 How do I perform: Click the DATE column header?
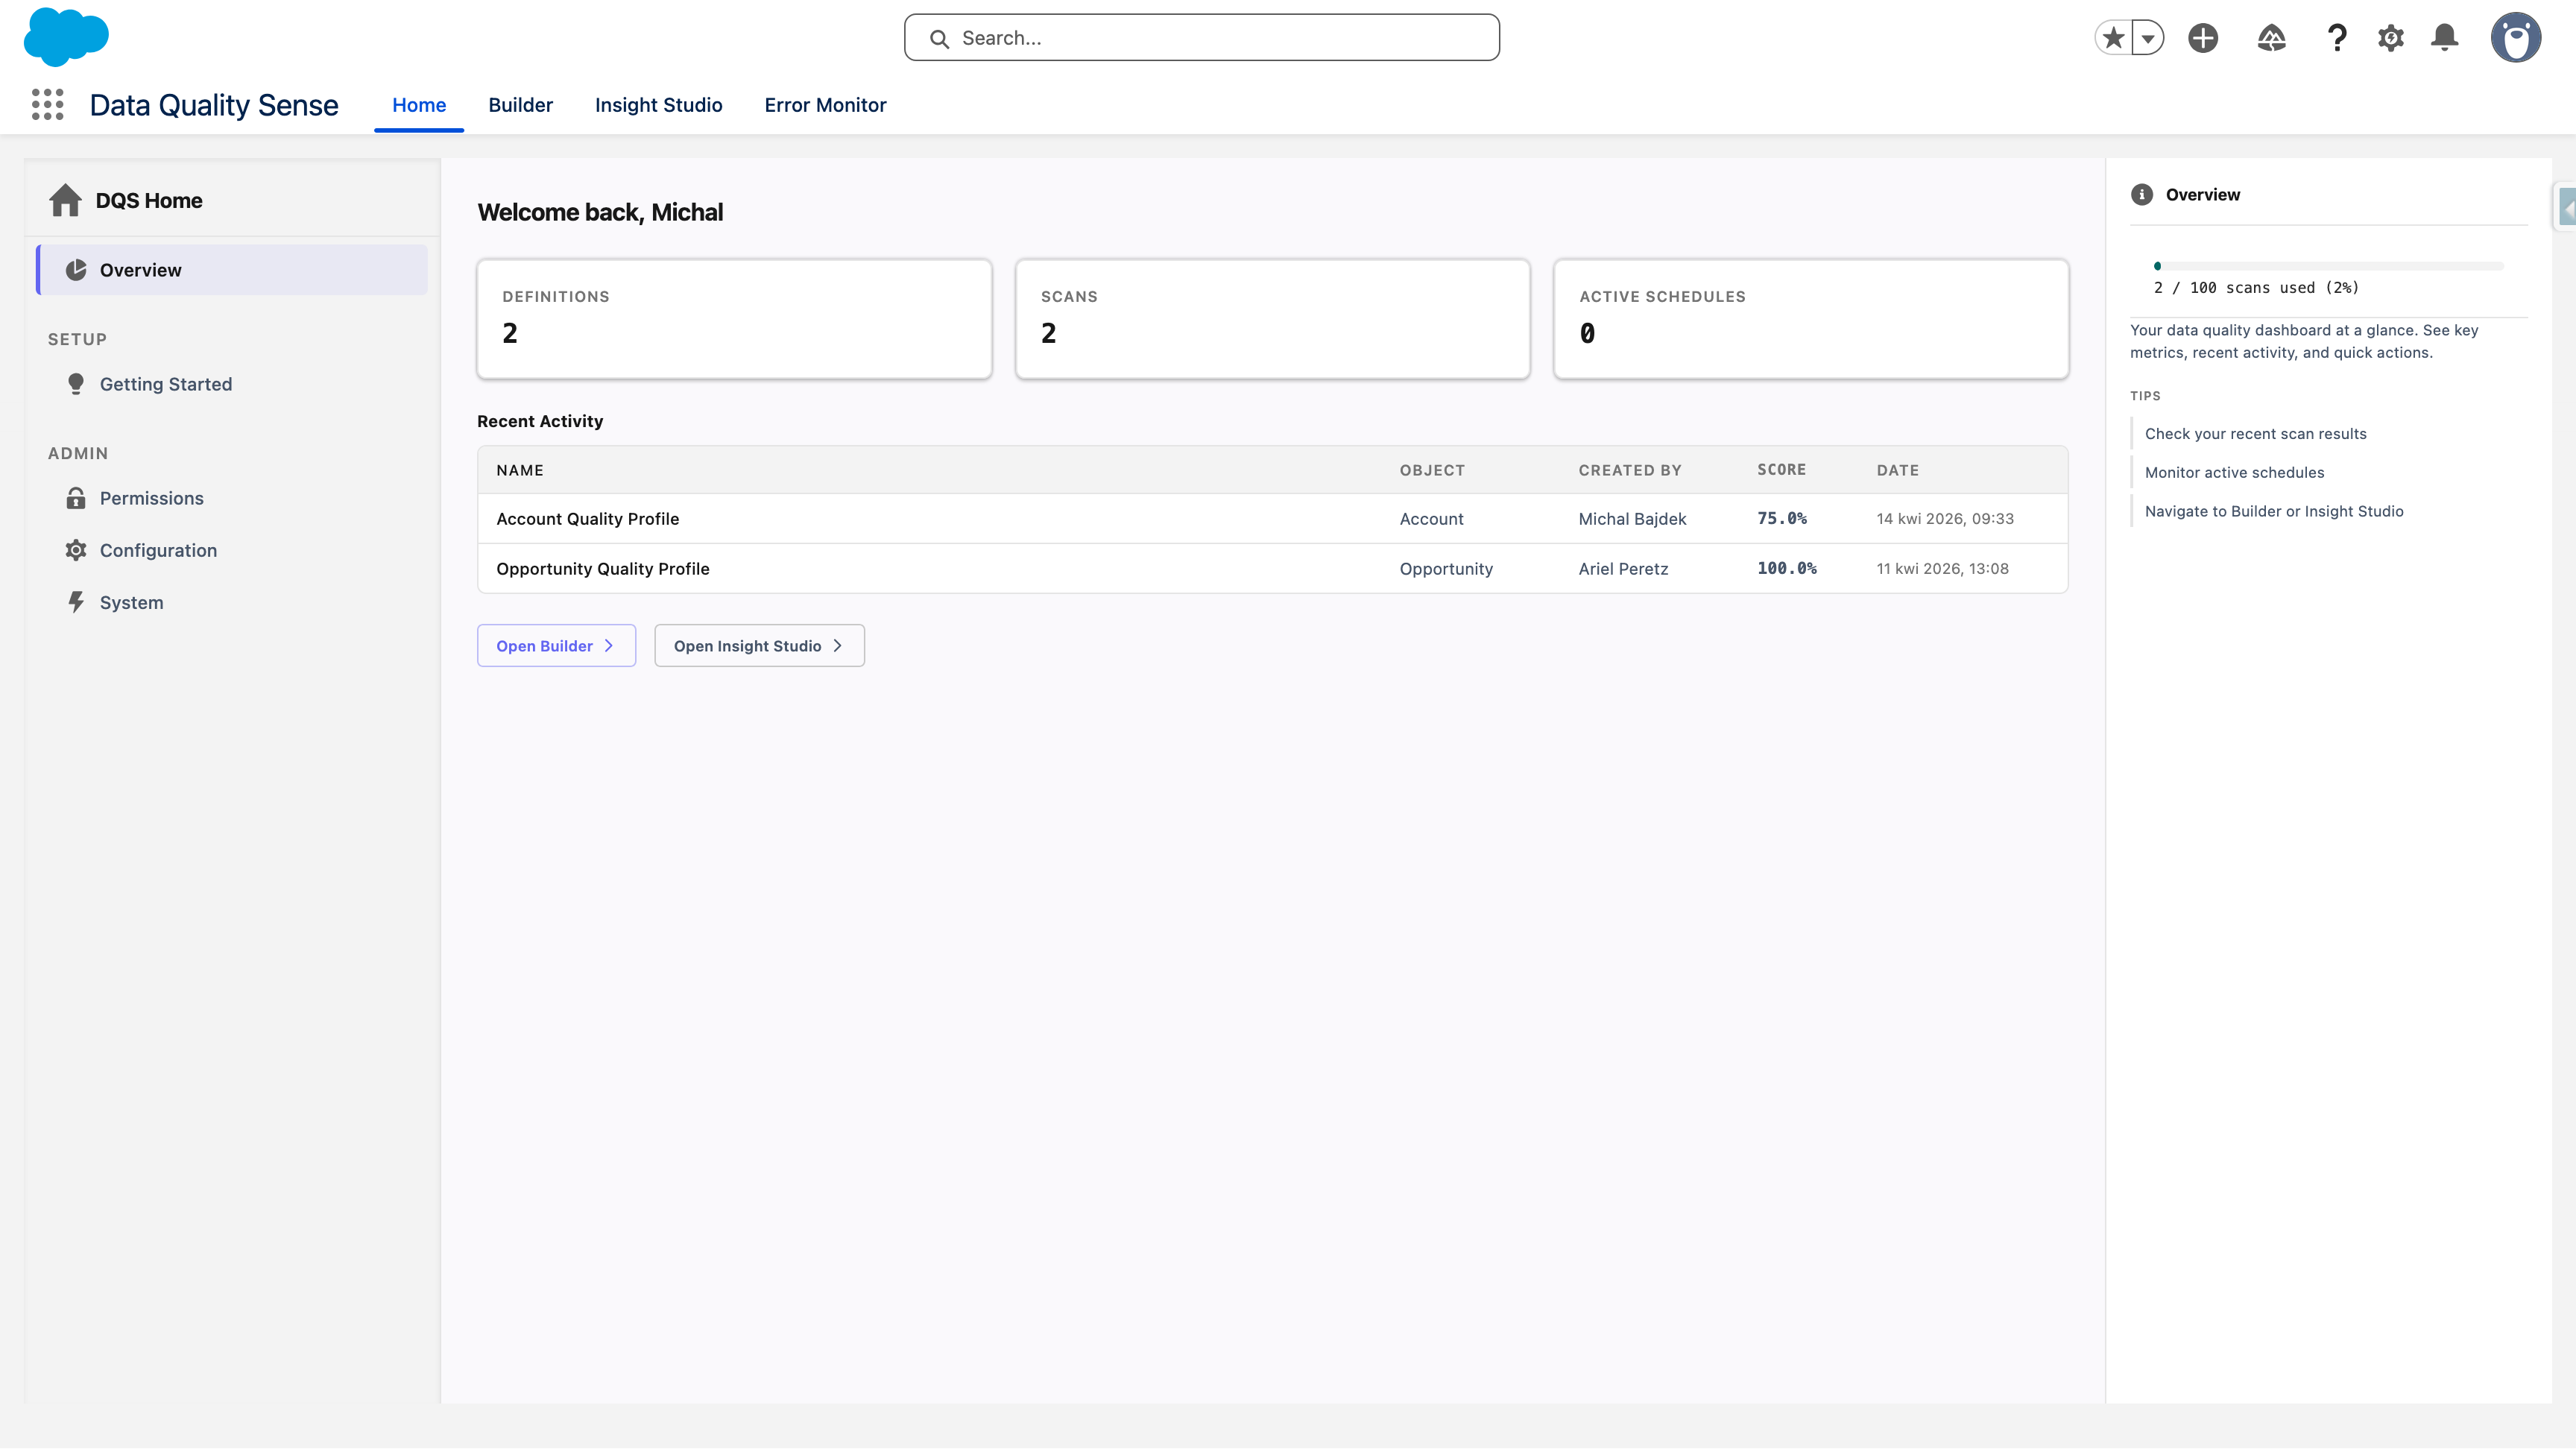[1897, 470]
